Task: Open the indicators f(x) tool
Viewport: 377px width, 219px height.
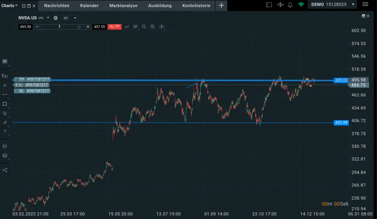Action: point(5,76)
